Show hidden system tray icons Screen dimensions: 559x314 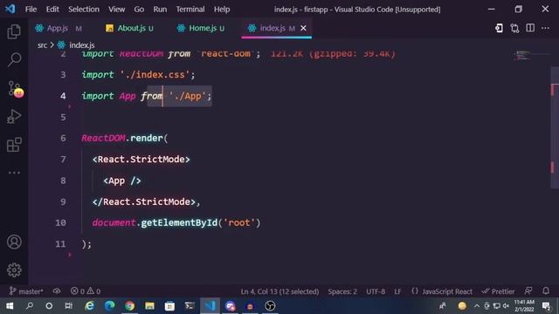(477, 306)
